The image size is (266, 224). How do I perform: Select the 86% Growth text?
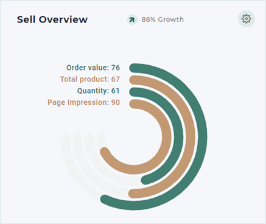coord(163,19)
